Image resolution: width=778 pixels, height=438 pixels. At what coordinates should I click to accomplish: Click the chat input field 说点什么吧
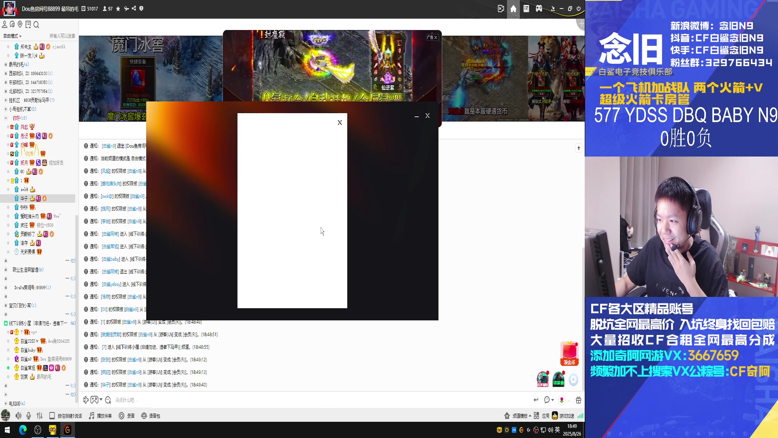pyautogui.click(x=320, y=400)
